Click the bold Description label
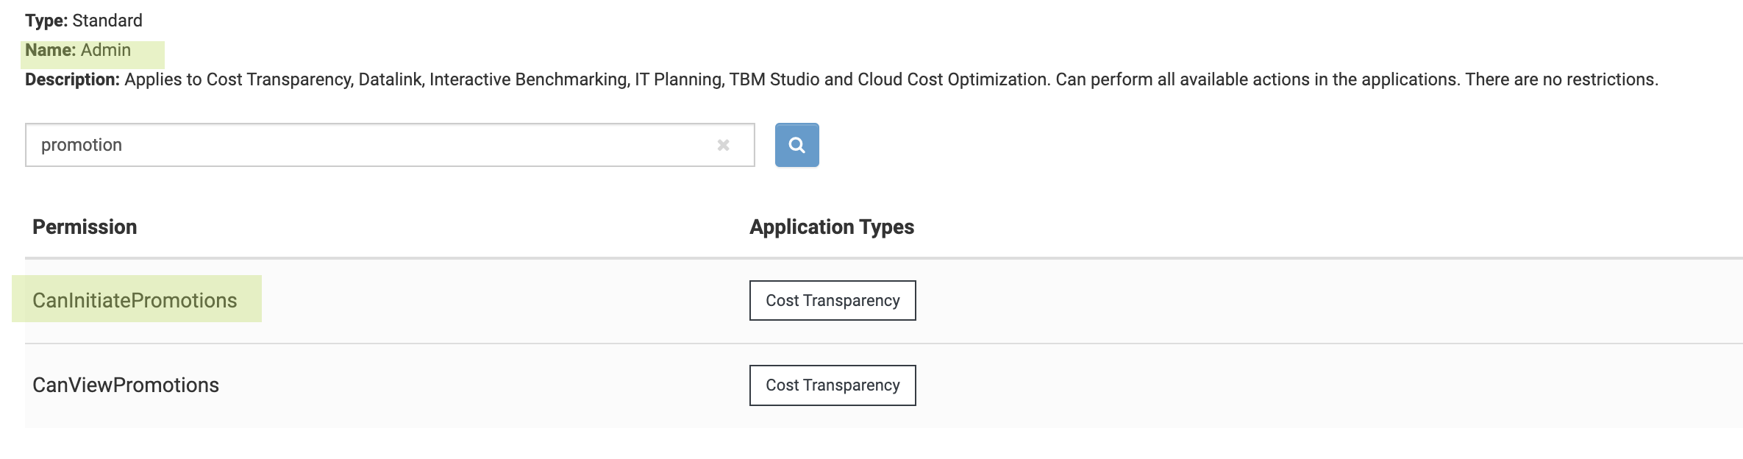1743x459 pixels. [x=72, y=79]
